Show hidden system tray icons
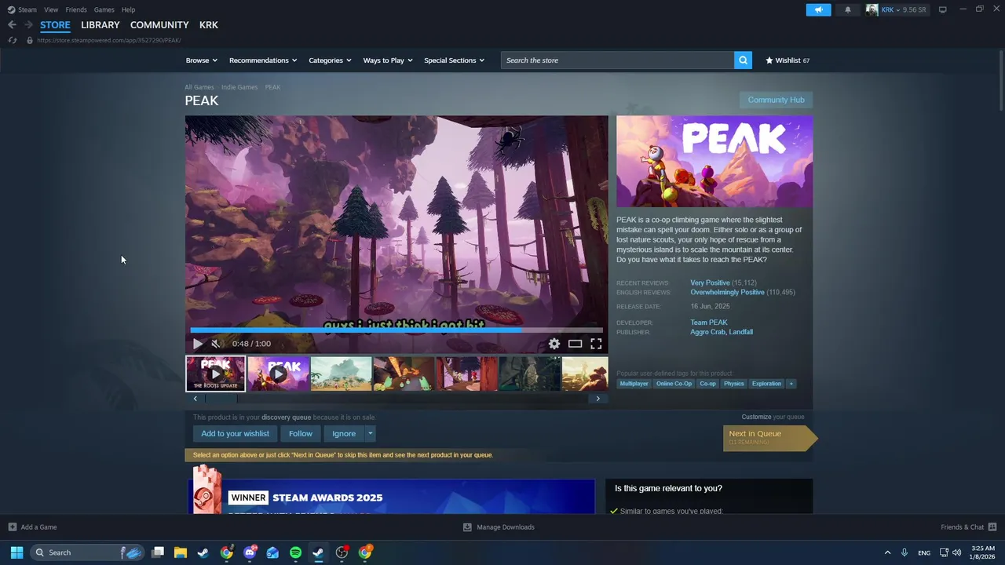 click(887, 552)
